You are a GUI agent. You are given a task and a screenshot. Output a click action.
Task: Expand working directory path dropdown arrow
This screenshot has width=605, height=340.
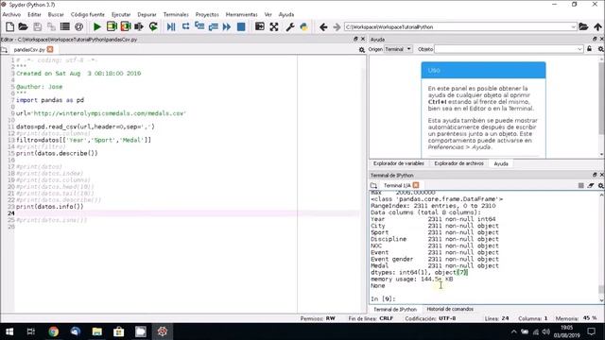click(x=573, y=27)
